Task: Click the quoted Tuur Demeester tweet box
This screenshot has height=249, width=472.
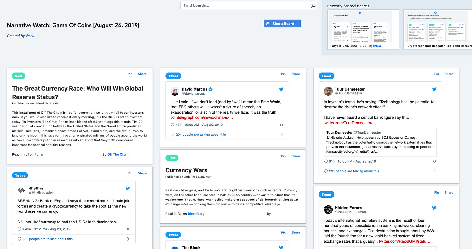Action: pyautogui.click(x=380, y=142)
